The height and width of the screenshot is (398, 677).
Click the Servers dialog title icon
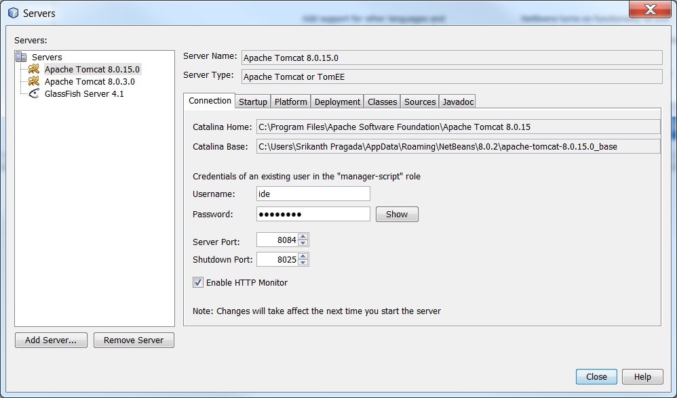click(14, 13)
